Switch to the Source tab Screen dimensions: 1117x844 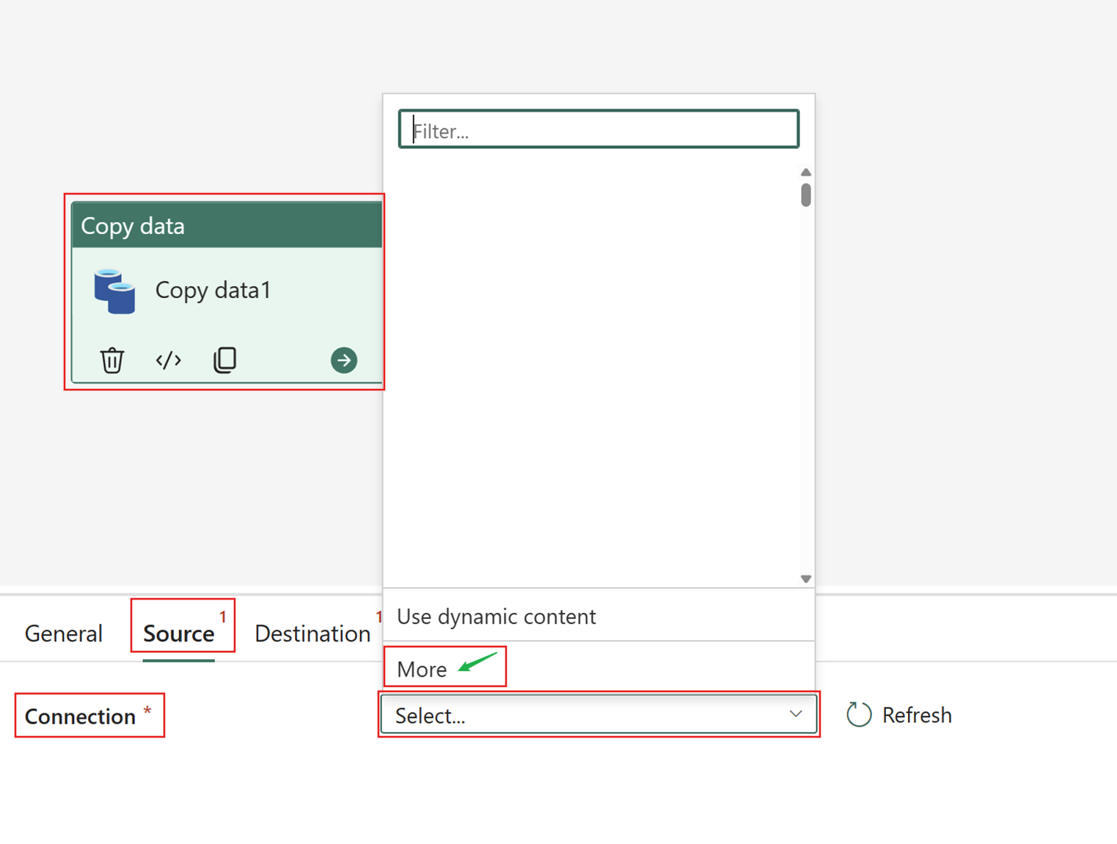pos(179,633)
